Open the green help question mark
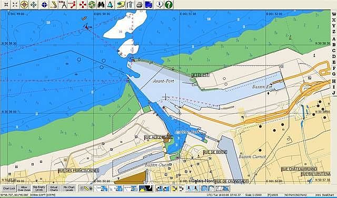Screen dimensions: 337x198 click(168, 4)
